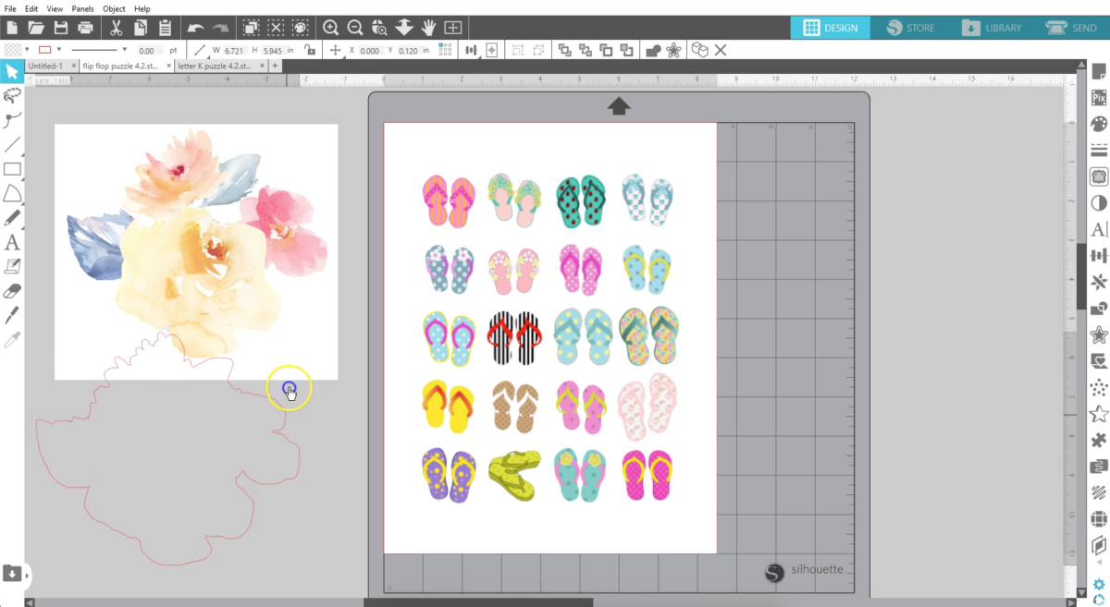Open the Offset panel star icon
This screenshot has width=1110, height=607.
[1099, 334]
